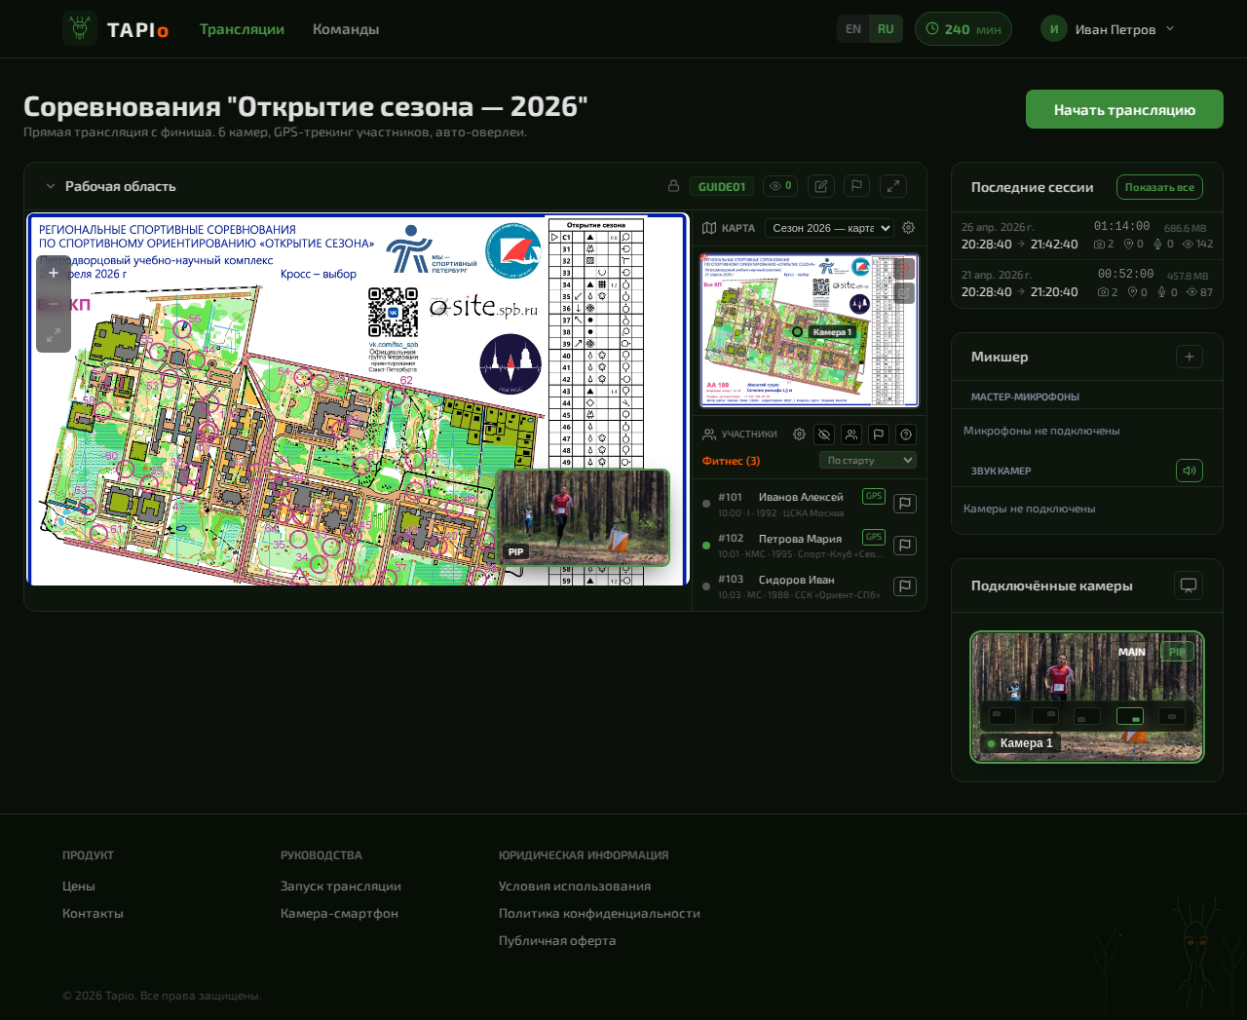Click the lock icon next to GUIDE01
The image size is (1247, 1020).
click(x=673, y=186)
